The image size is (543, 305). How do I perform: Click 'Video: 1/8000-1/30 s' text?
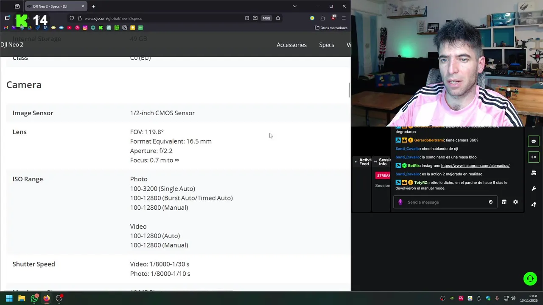[160, 264]
